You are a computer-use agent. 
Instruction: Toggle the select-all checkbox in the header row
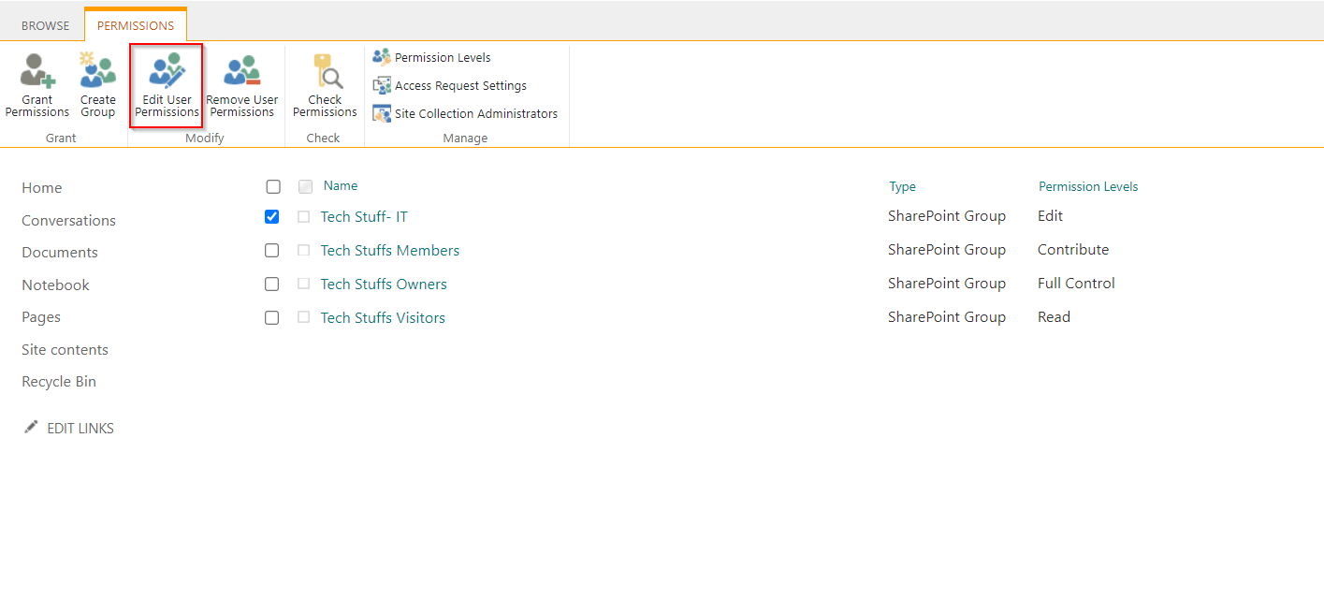(272, 186)
